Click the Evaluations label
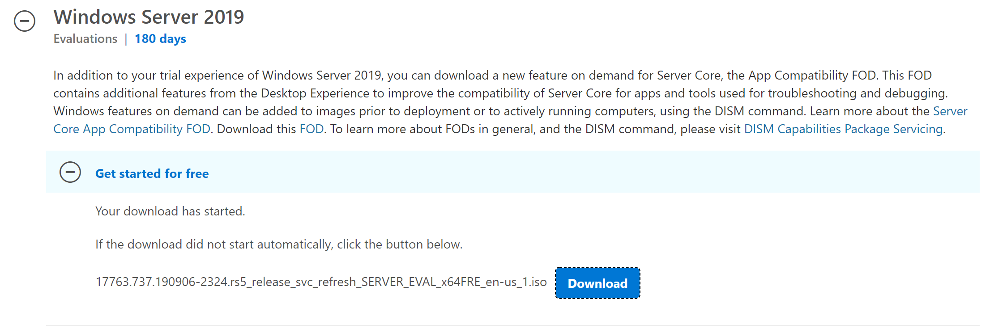Screen dimensions: 994x333 [x=85, y=39]
